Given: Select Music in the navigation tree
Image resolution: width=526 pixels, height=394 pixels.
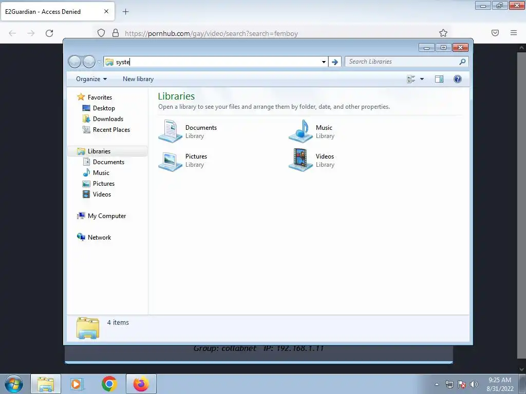Looking at the screenshot, I should (x=101, y=173).
